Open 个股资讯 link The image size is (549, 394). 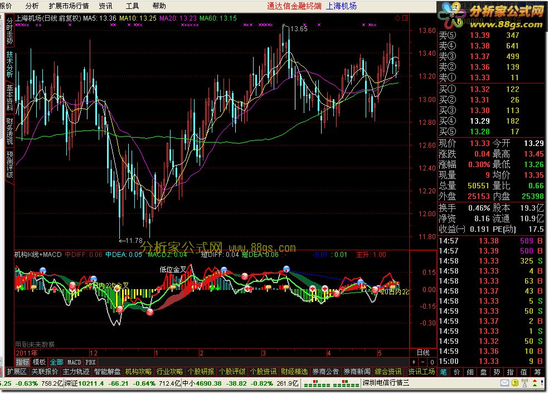[263, 372]
